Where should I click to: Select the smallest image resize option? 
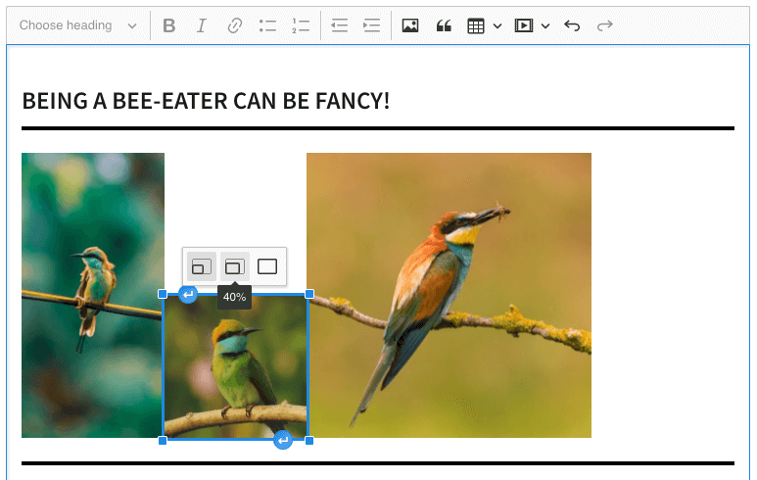point(201,266)
